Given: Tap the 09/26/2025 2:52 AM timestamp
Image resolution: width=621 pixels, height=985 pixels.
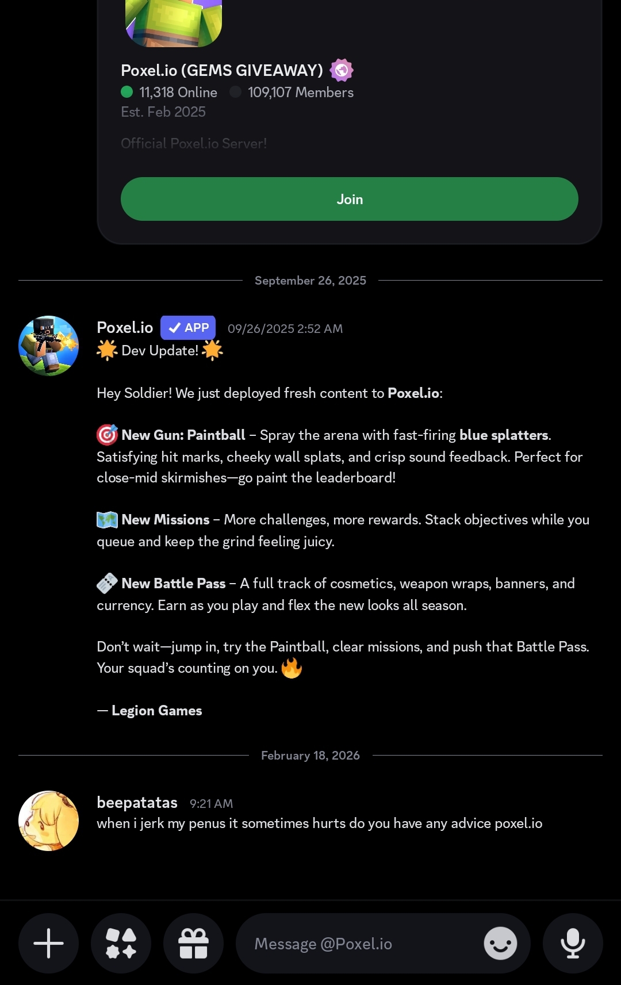Looking at the screenshot, I should pyautogui.click(x=285, y=328).
